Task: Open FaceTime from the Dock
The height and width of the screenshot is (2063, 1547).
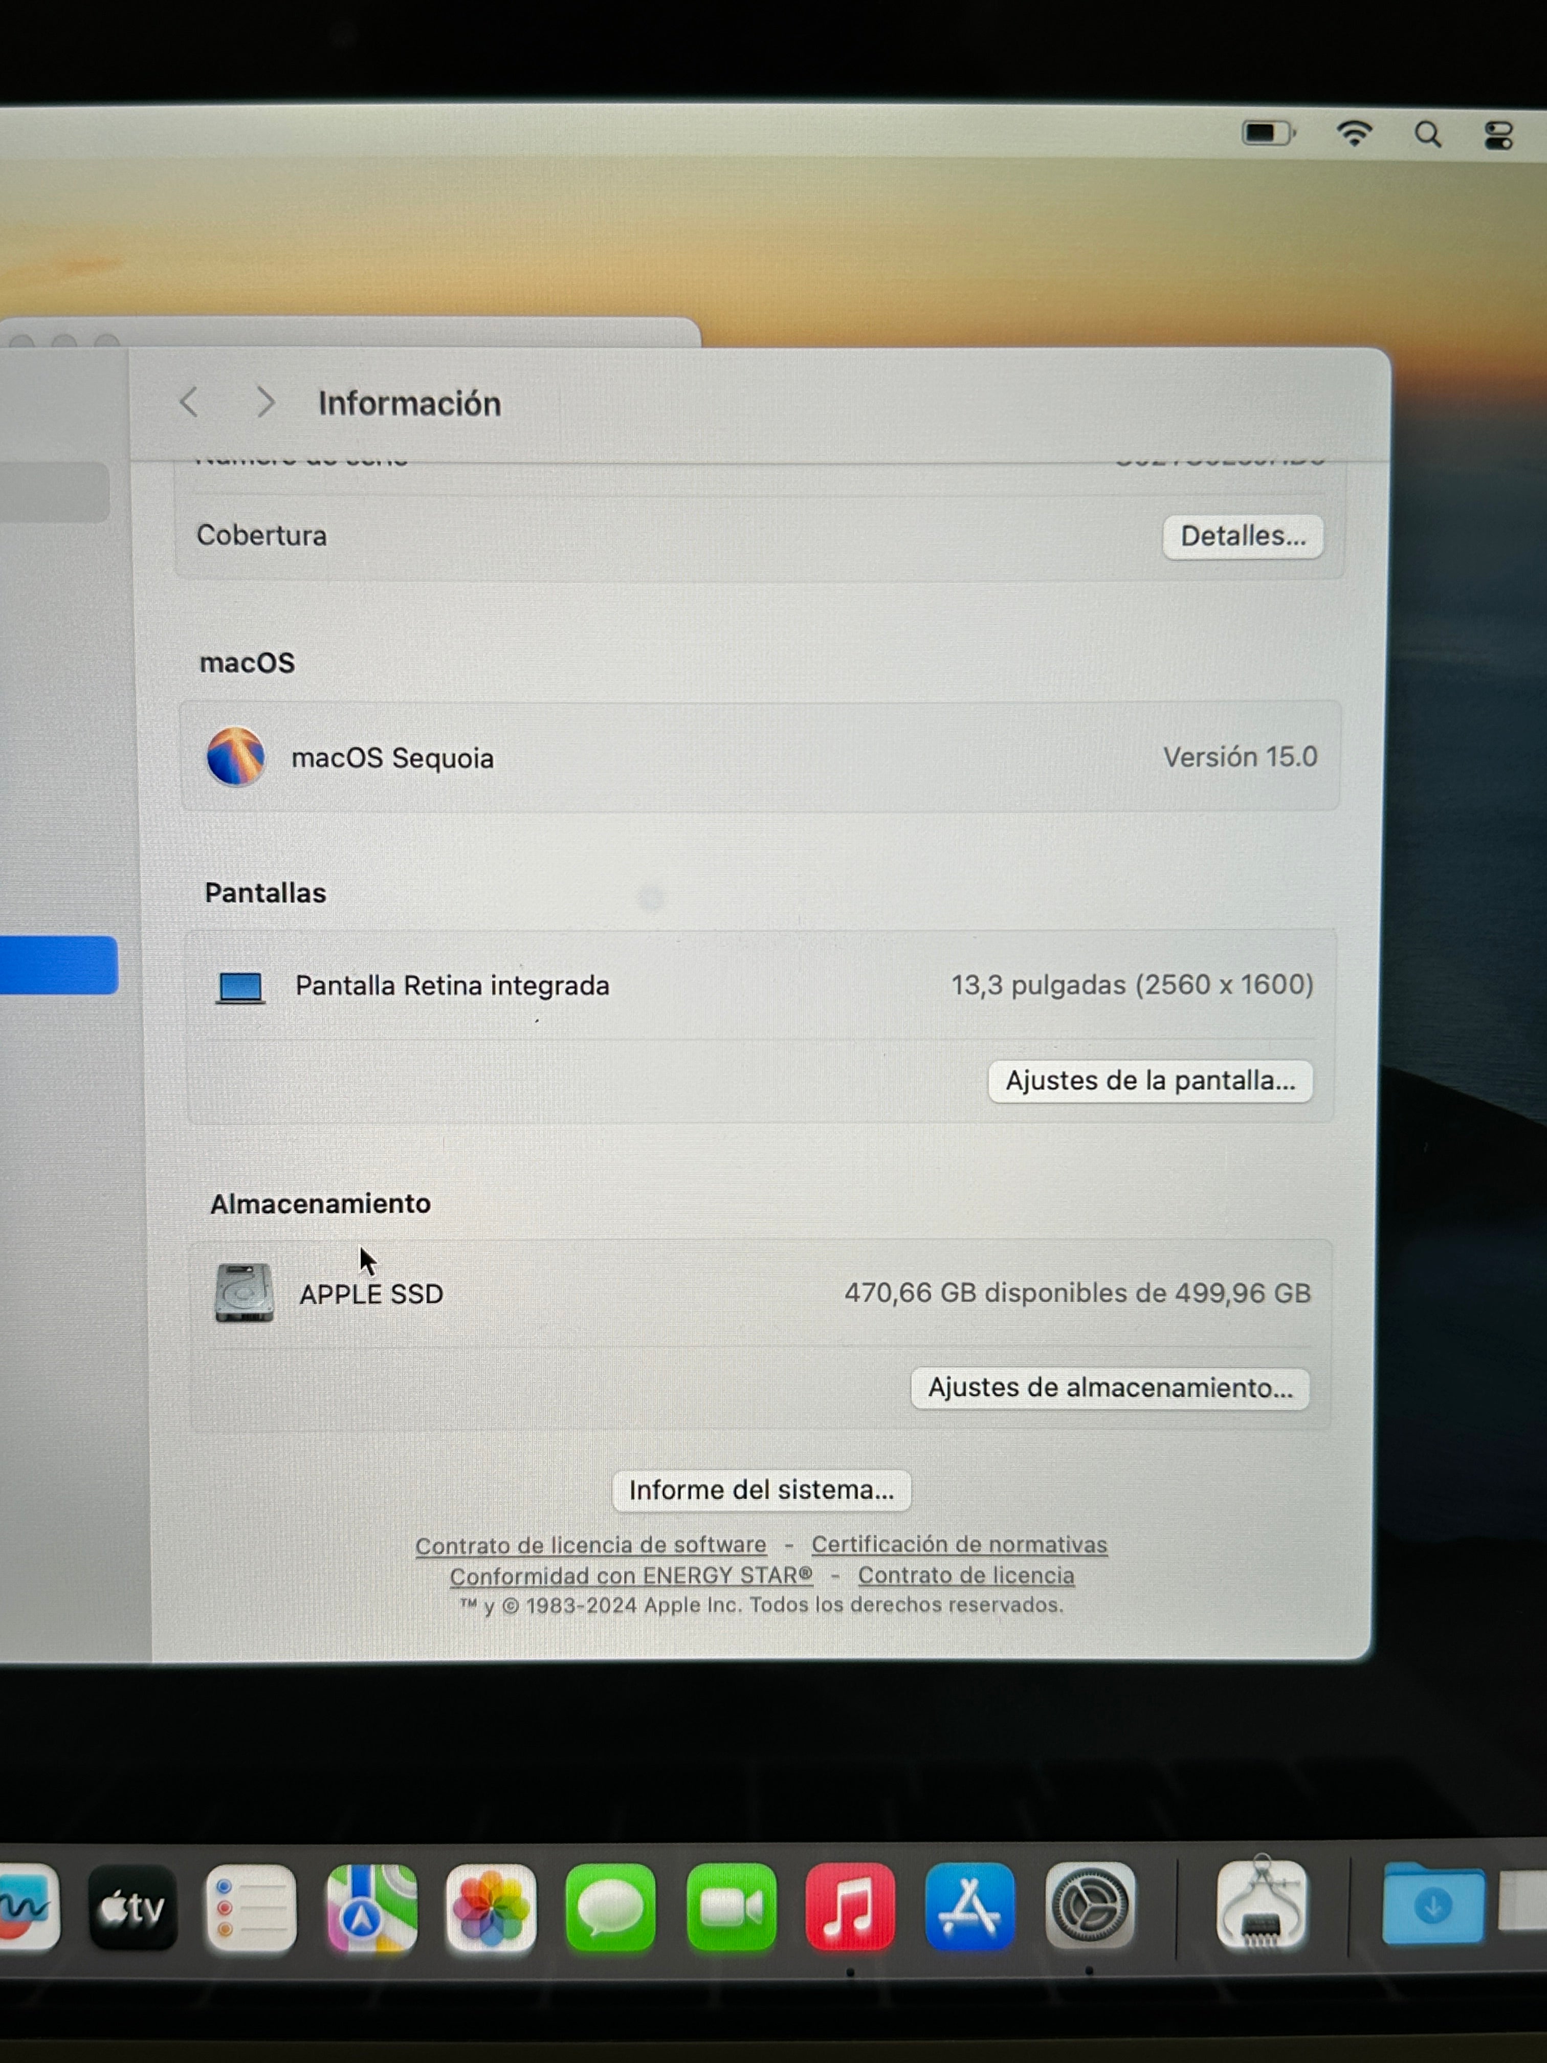Action: (731, 1908)
